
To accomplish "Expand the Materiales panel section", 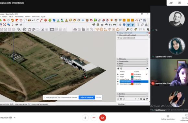I will tap(132, 59).
